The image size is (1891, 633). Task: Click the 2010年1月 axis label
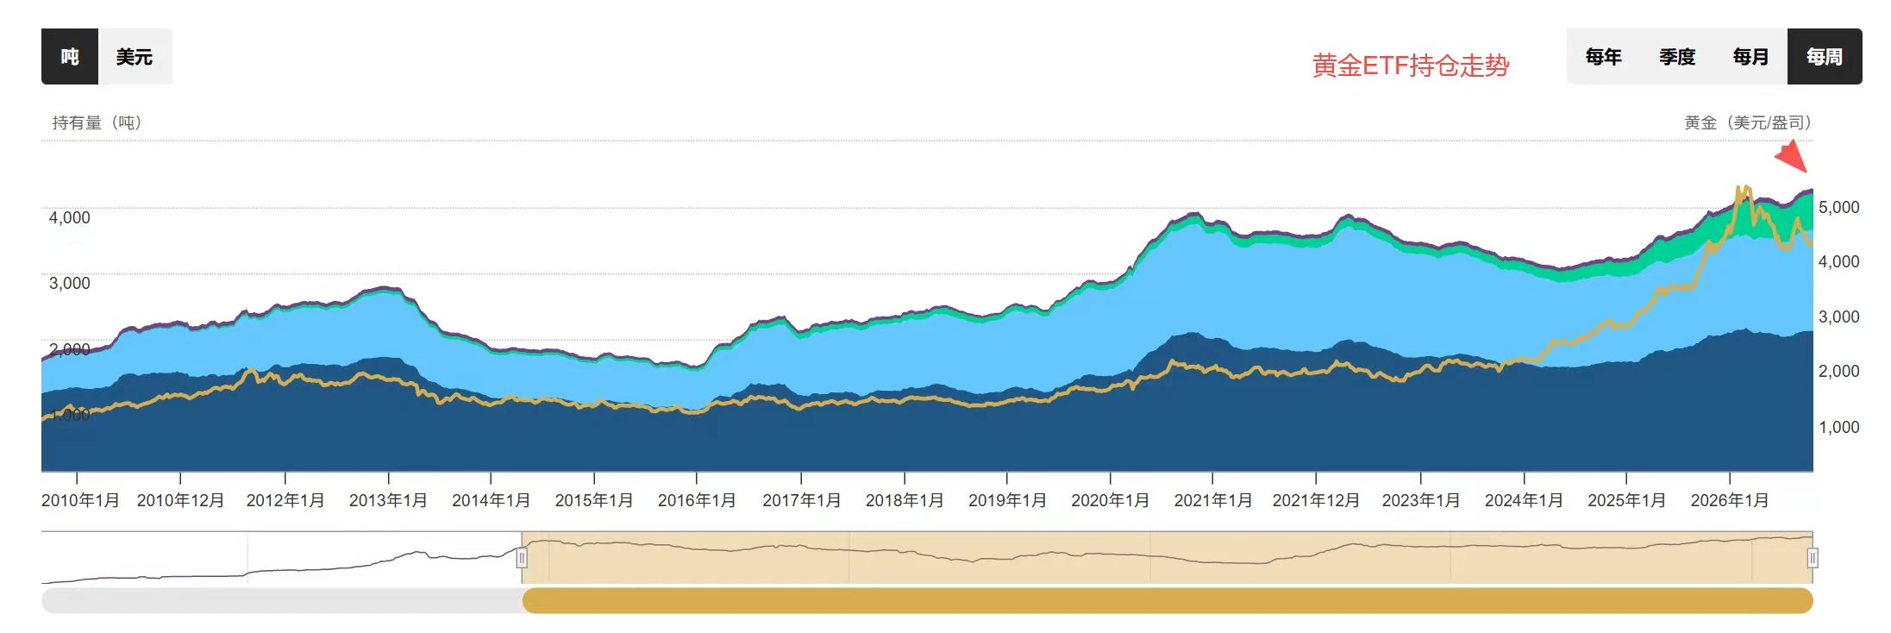[80, 500]
